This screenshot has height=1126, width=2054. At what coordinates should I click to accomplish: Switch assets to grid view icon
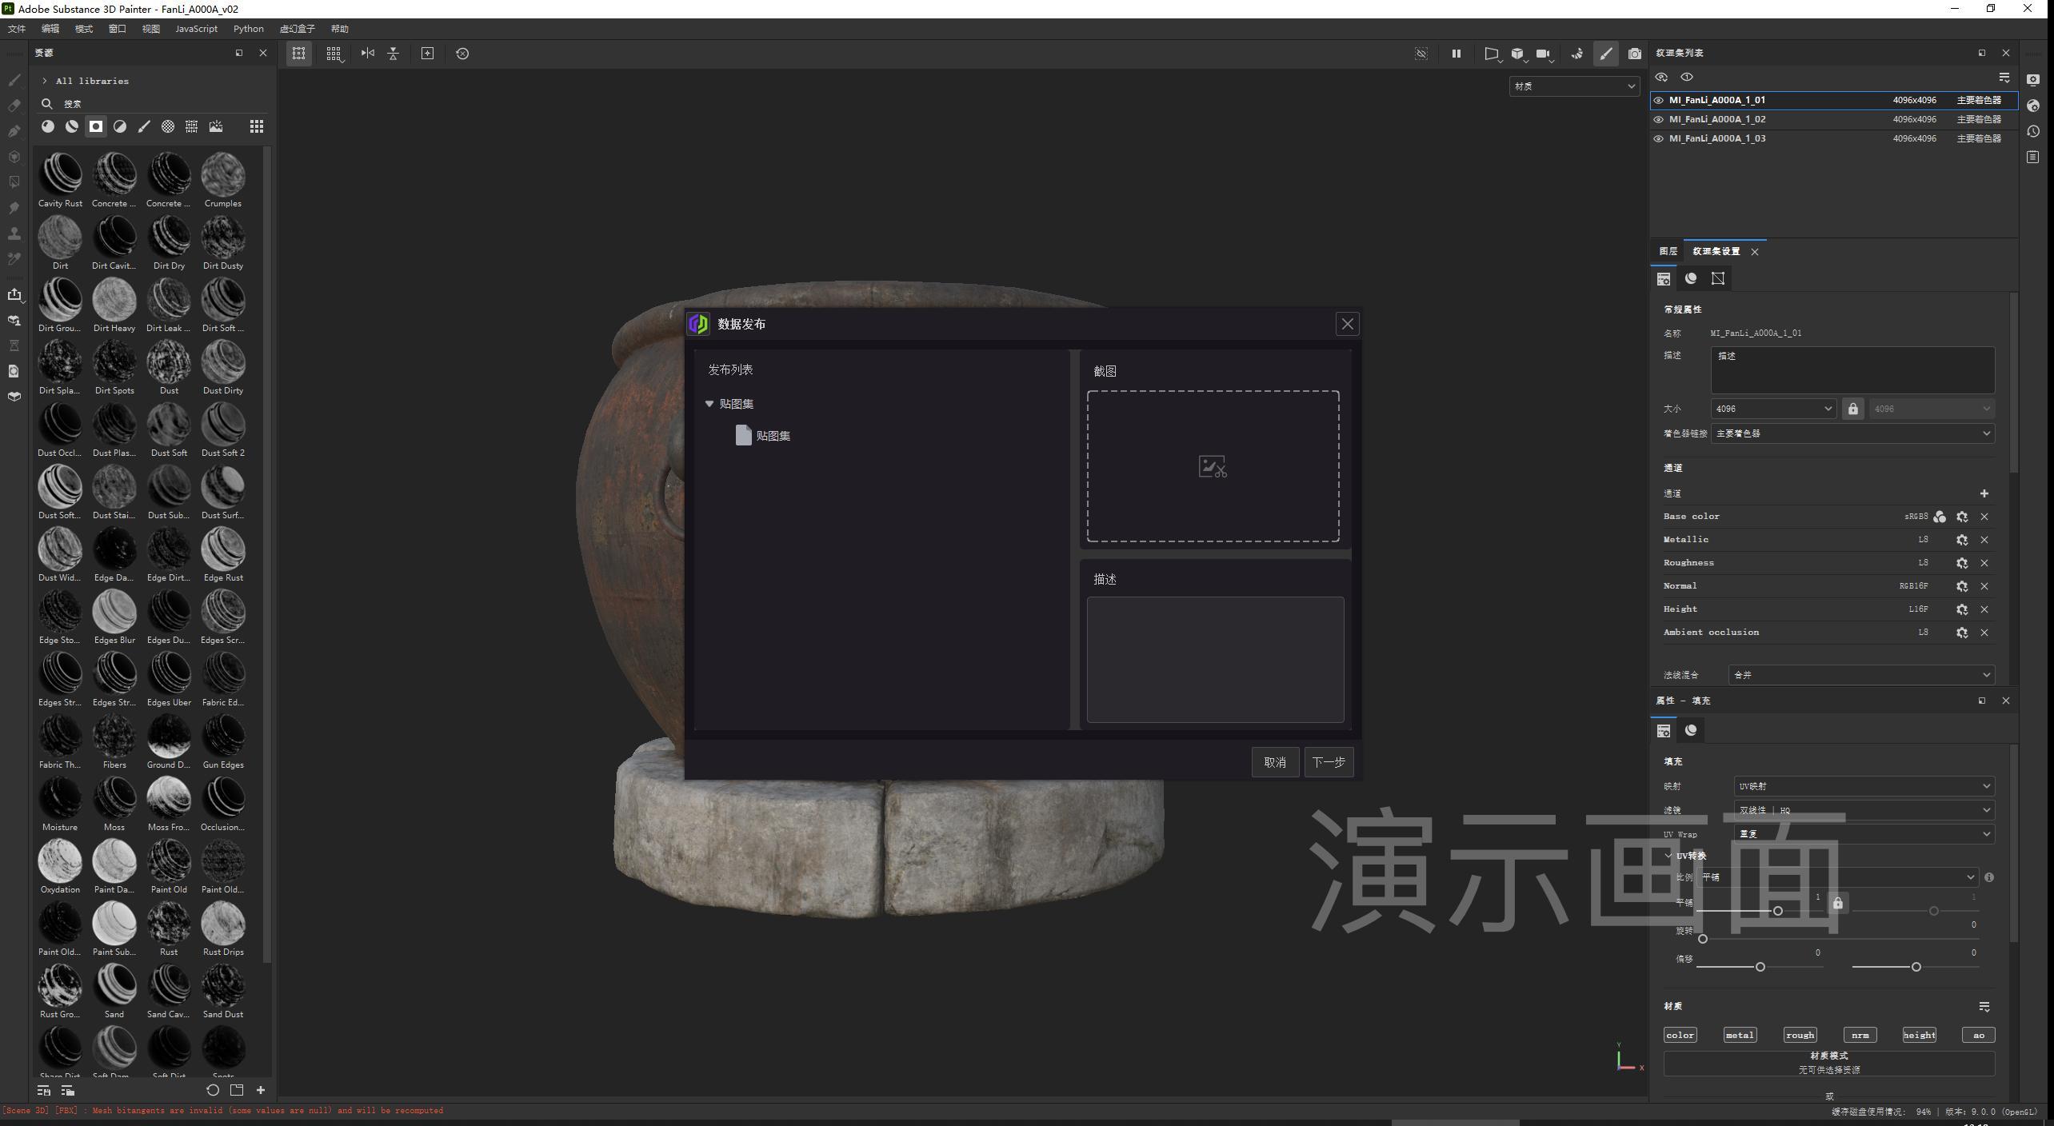[x=257, y=126]
